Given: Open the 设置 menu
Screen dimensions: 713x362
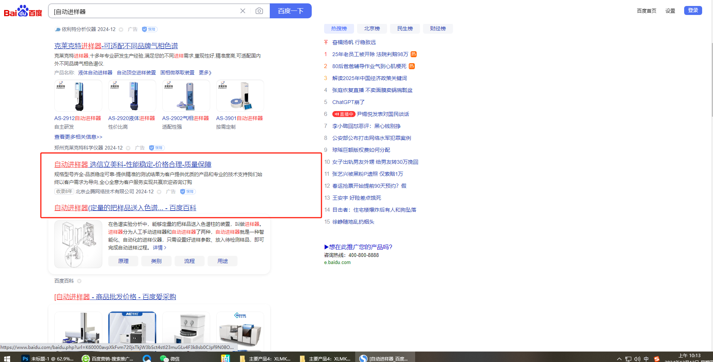Looking at the screenshot, I should (x=670, y=11).
